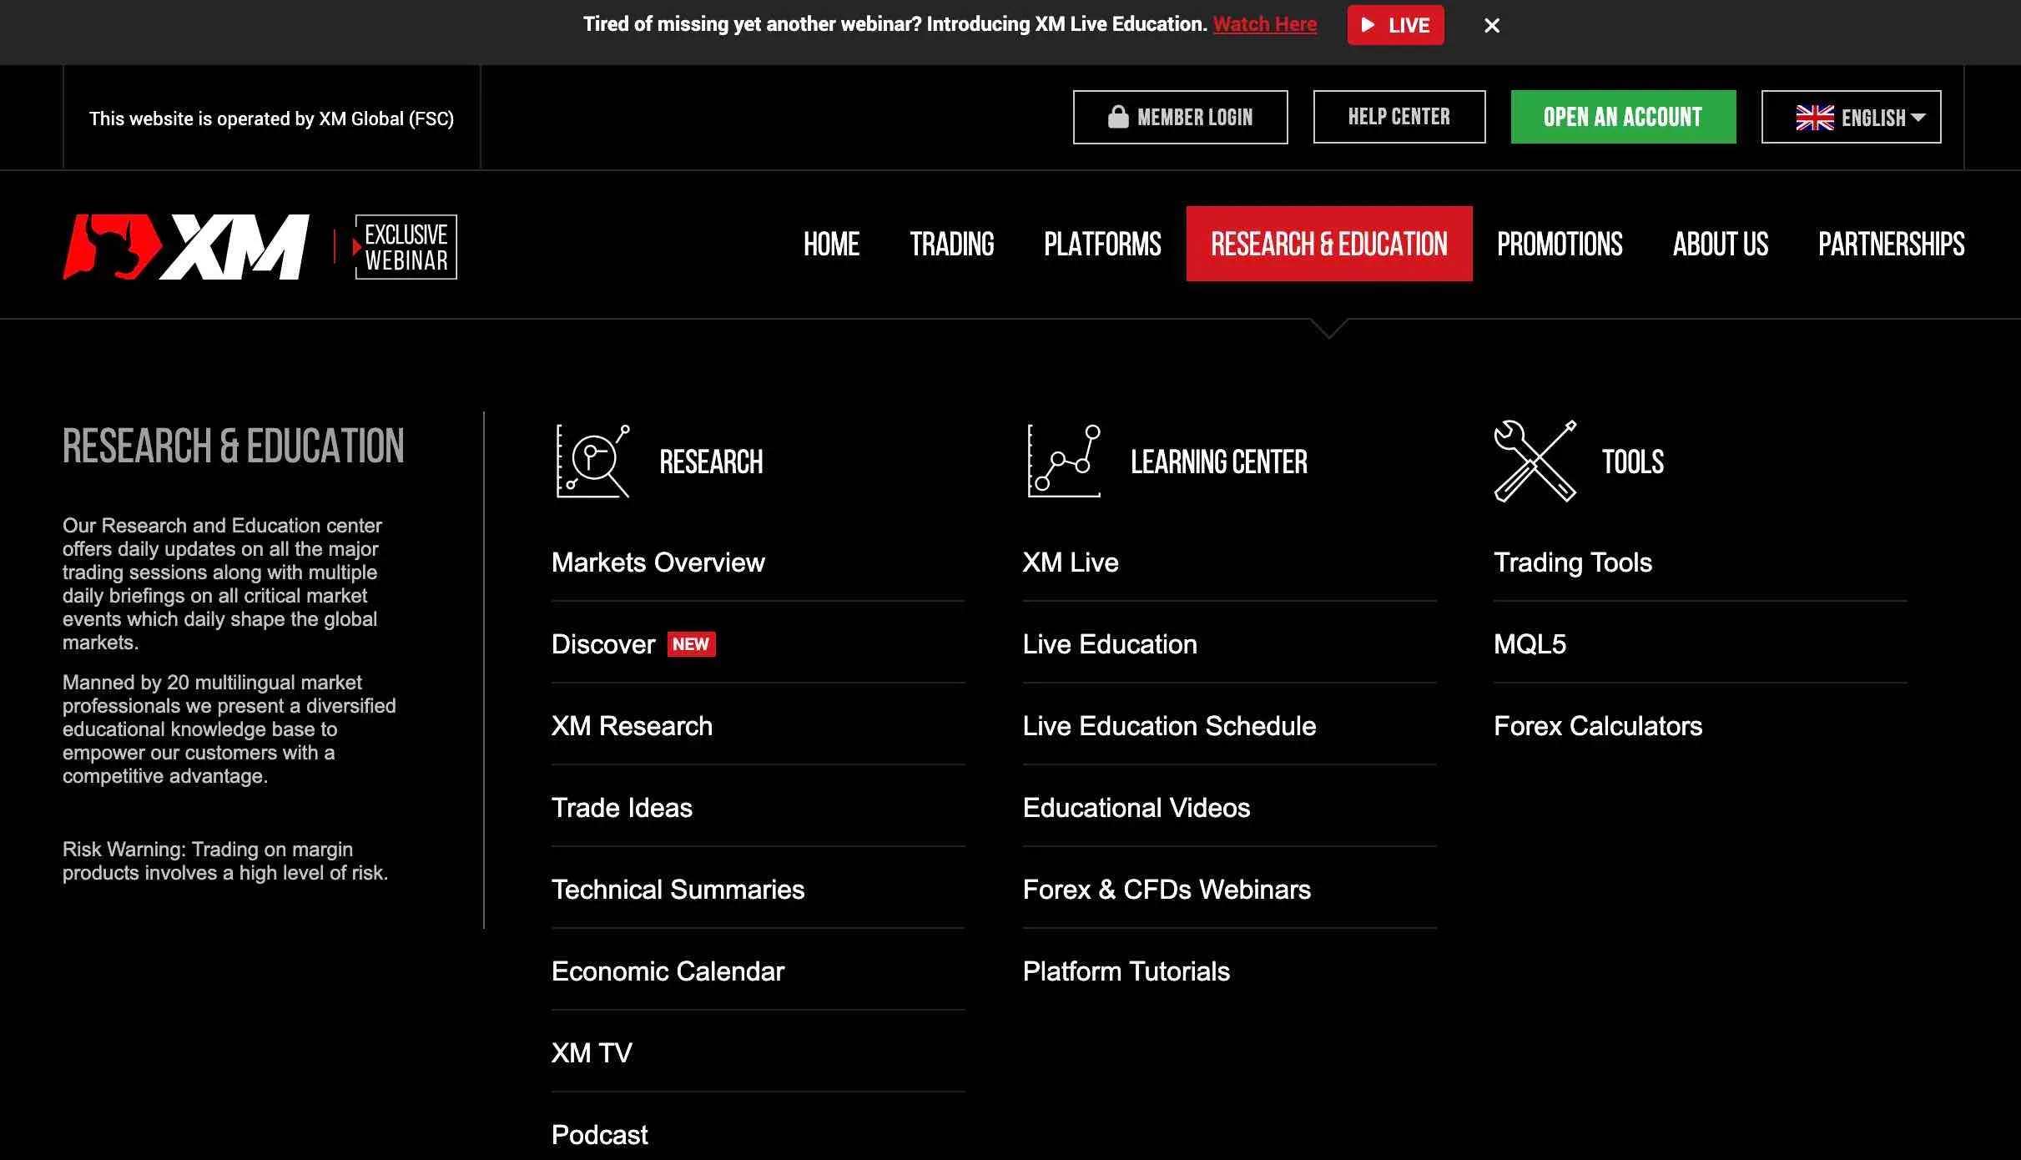The width and height of the screenshot is (2021, 1160).
Task: Go to the Home menu item
Action: point(831,244)
